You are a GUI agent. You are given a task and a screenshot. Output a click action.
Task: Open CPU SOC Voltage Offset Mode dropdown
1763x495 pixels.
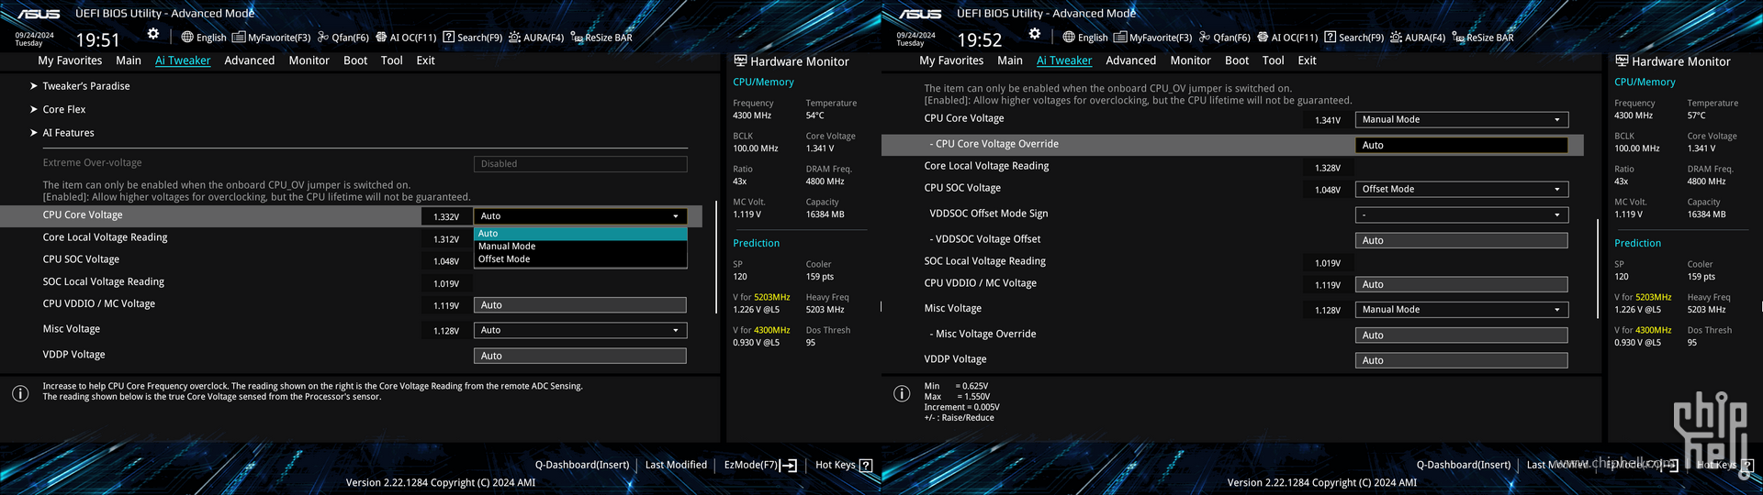coord(1462,190)
